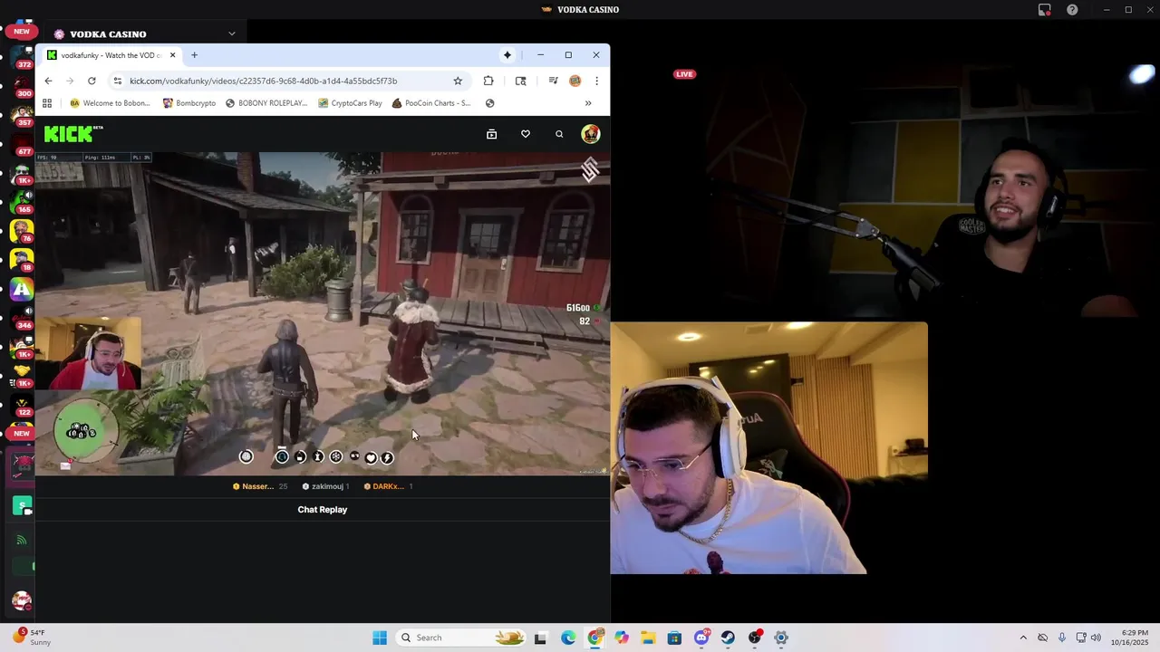This screenshot has width=1160, height=652.
Task: Open the BOBONY ROLEPLAY bookmark
Action: click(x=266, y=103)
